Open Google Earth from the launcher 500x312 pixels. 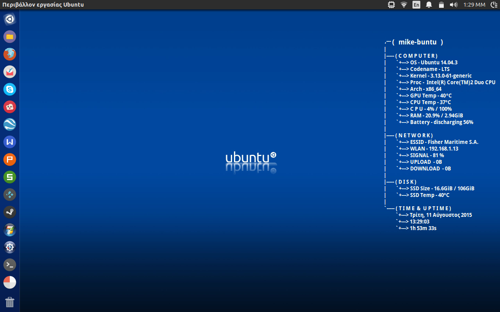click(10, 124)
